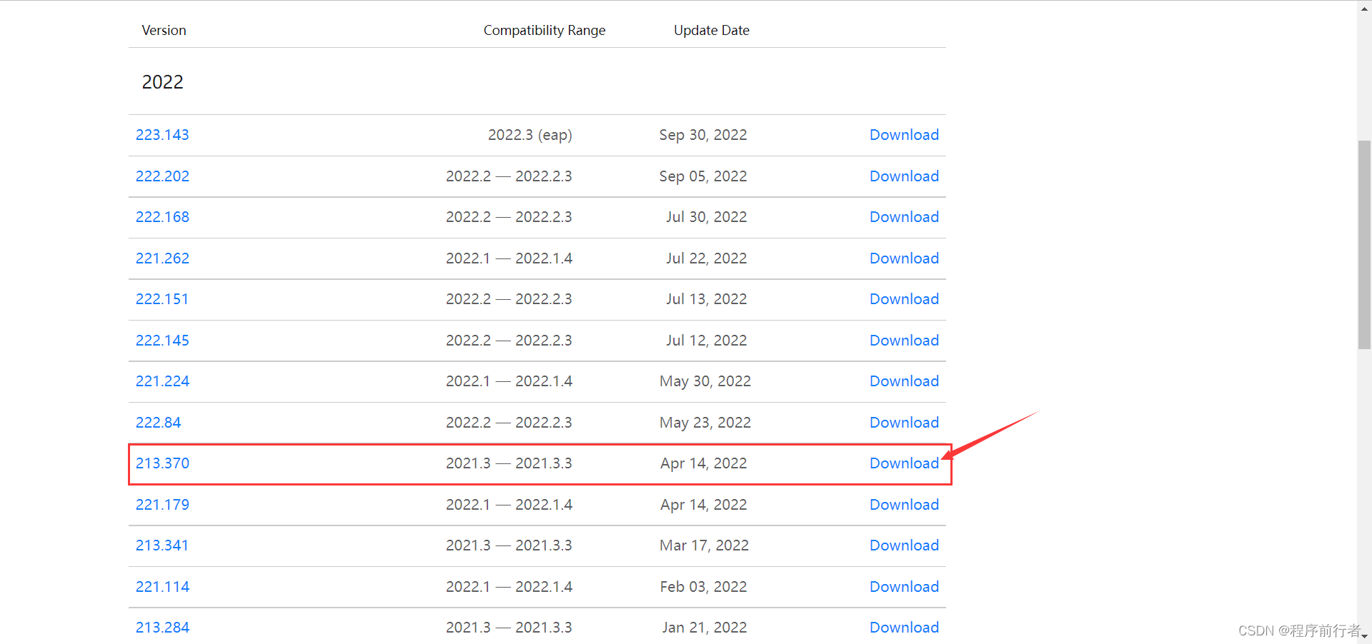Viewport: 1372px width, 644px height.
Task: Click the "Jul 22, 2022" date cell
Action: (x=707, y=258)
